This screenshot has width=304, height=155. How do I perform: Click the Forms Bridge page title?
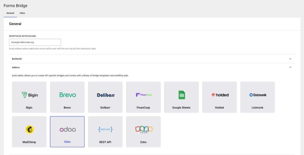15,6
